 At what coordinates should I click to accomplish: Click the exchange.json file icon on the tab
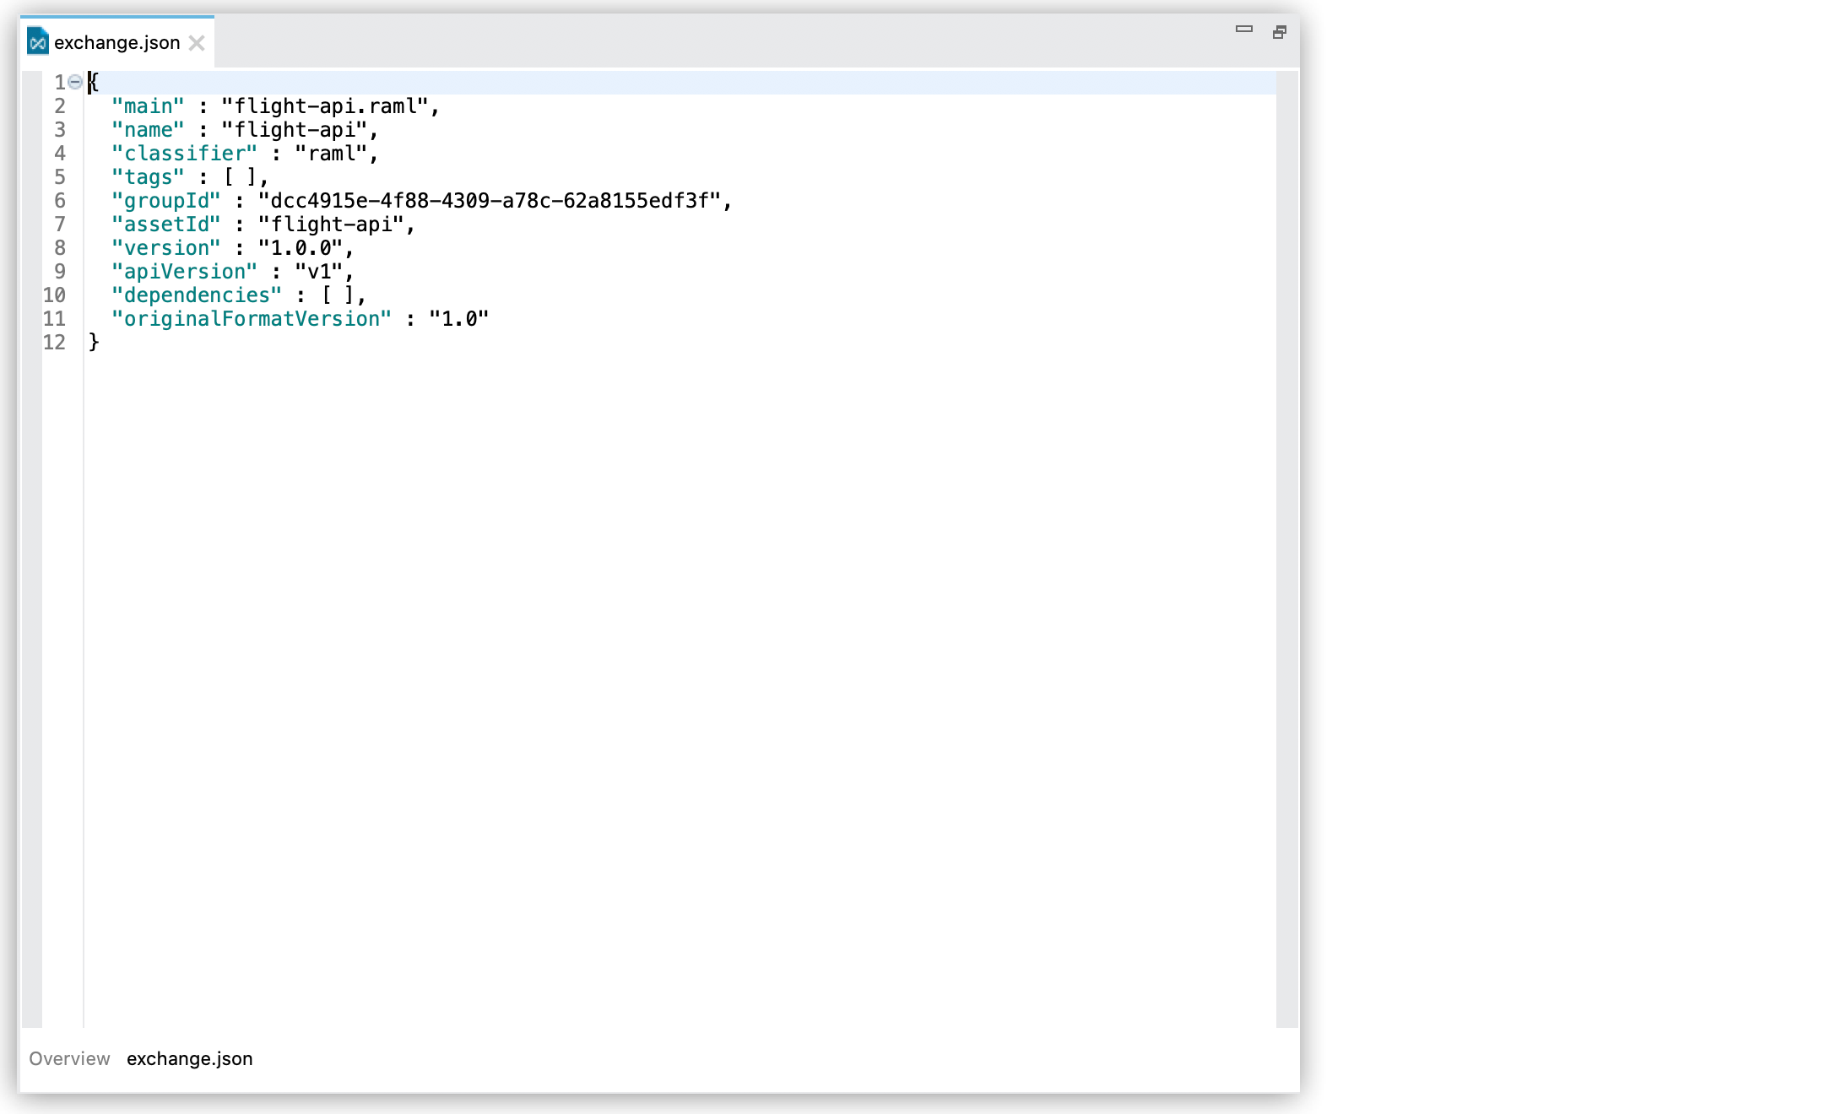click(x=37, y=41)
